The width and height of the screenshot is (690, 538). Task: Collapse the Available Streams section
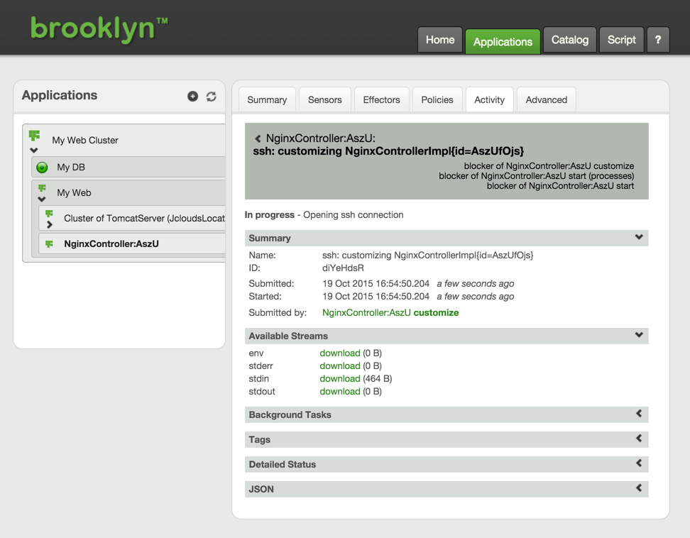coord(639,336)
